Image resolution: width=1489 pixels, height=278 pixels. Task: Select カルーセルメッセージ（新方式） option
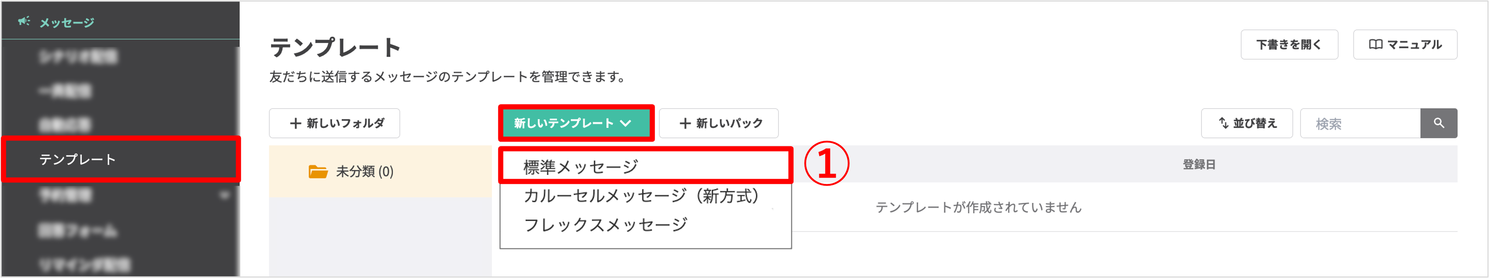click(x=640, y=196)
